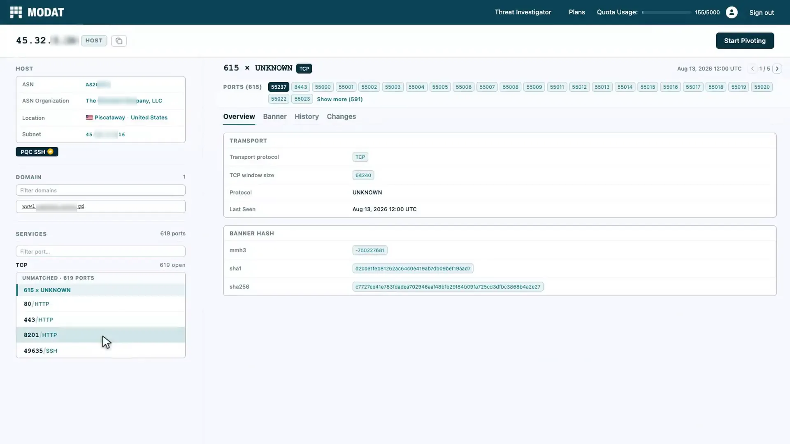This screenshot has width=790, height=444.
Task: Select 8201/HTTP service row
Action: pyautogui.click(x=100, y=335)
